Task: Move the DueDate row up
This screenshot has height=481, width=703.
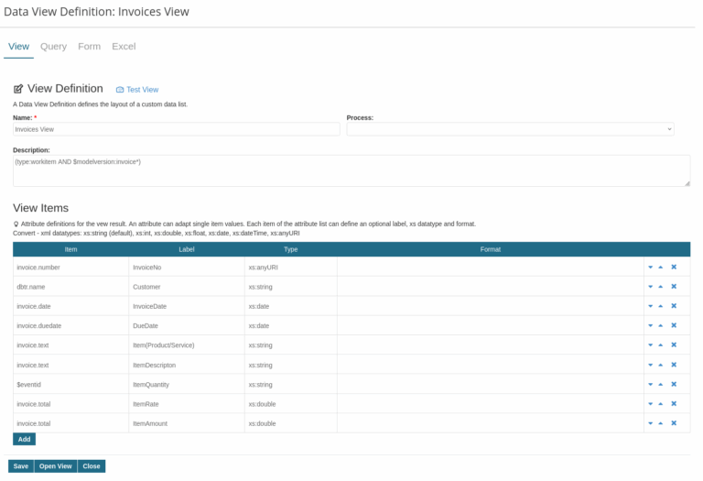Action: coord(660,326)
